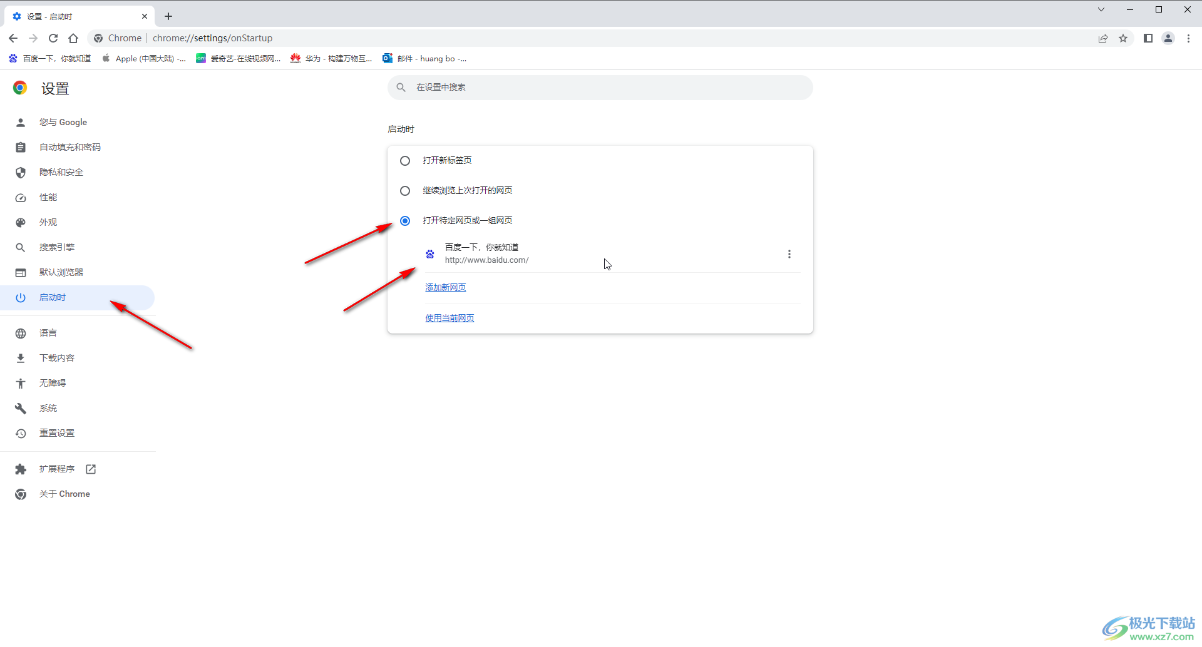Open 隐私和安全 settings section
The height and width of the screenshot is (647, 1202).
[x=77, y=172]
